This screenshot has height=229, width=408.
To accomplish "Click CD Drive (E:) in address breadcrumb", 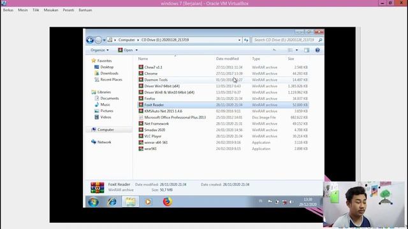I will point(165,40).
